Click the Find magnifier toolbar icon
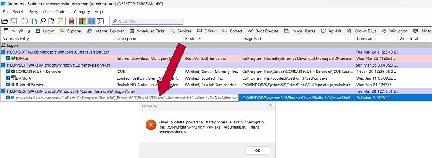The width and height of the screenshot is (432, 158). (43, 21)
